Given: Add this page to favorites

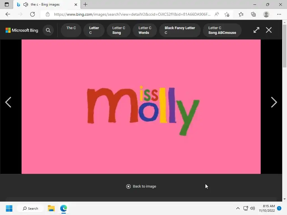Looking at the screenshot, I should [x=227, y=14].
